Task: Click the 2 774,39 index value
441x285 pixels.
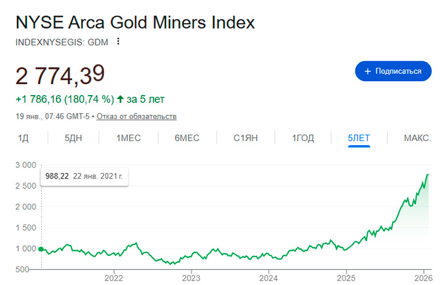Action: [60, 75]
